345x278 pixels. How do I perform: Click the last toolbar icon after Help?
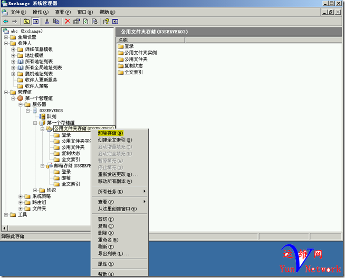tap(115, 21)
